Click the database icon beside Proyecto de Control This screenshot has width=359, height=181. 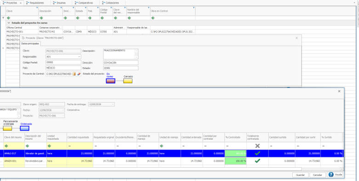click(x=74, y=74)
